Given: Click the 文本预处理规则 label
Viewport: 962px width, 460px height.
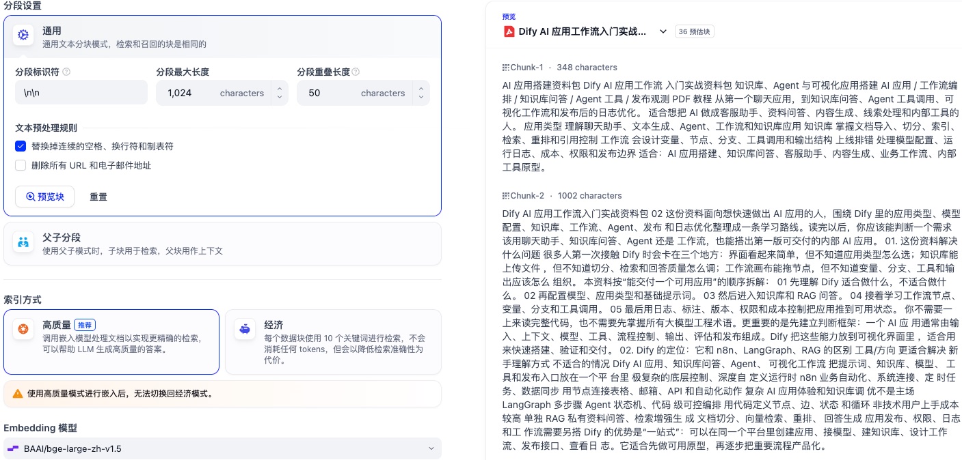Looking at the screenshot, I should pos(46,128).
